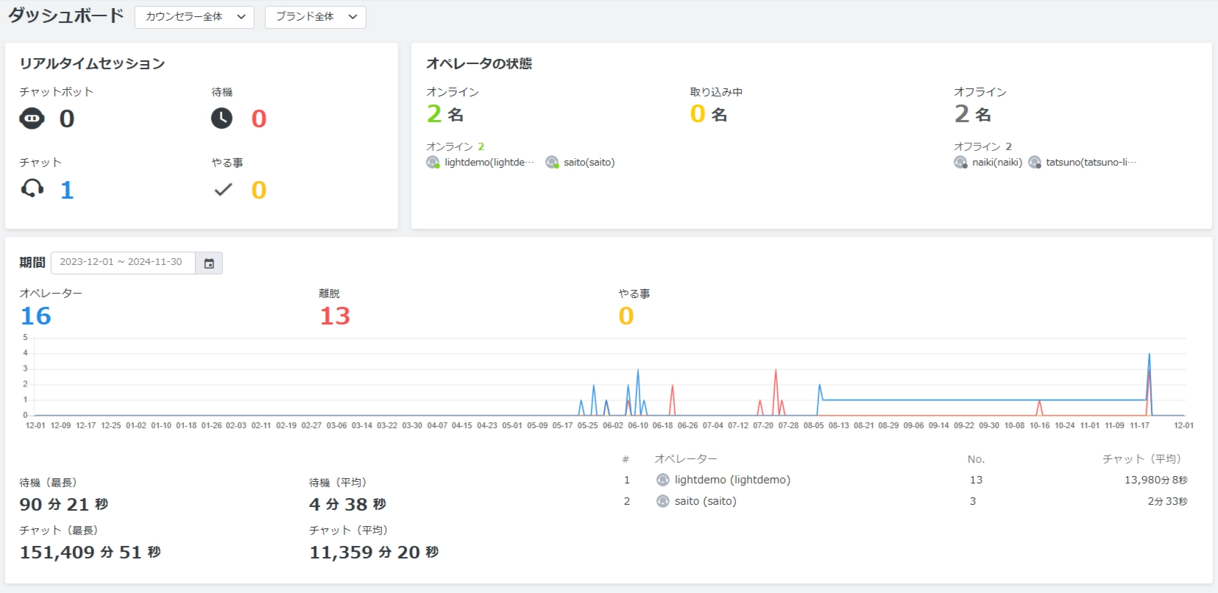Viewport: 1218px width, 593px height.
Task: Click the オペレータの状態 heading
Action: click(479, 64)
